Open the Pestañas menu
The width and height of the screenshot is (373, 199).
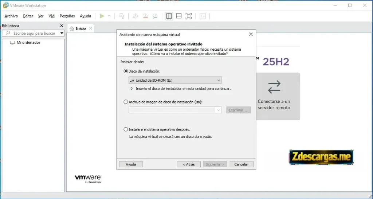67,16
